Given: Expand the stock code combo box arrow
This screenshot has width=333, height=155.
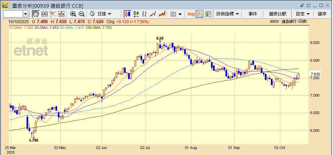Looking at the screenshot, I should coord(26,14).
